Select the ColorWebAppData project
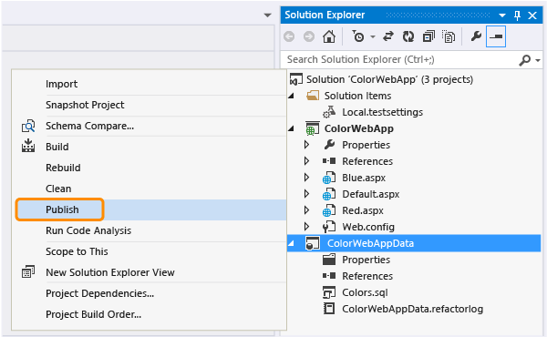This screenshot has width=547, height=337. (x=370, y=243)
